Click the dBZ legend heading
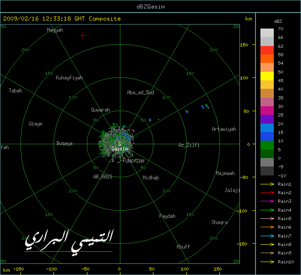The image size is (301, 275). point(278,21)
